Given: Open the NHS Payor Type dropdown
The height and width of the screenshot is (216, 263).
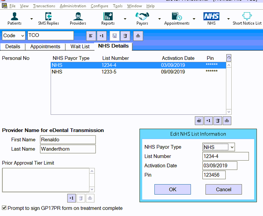Looking at the screenshot, I should pyautogui.click(x=232, y=147).
